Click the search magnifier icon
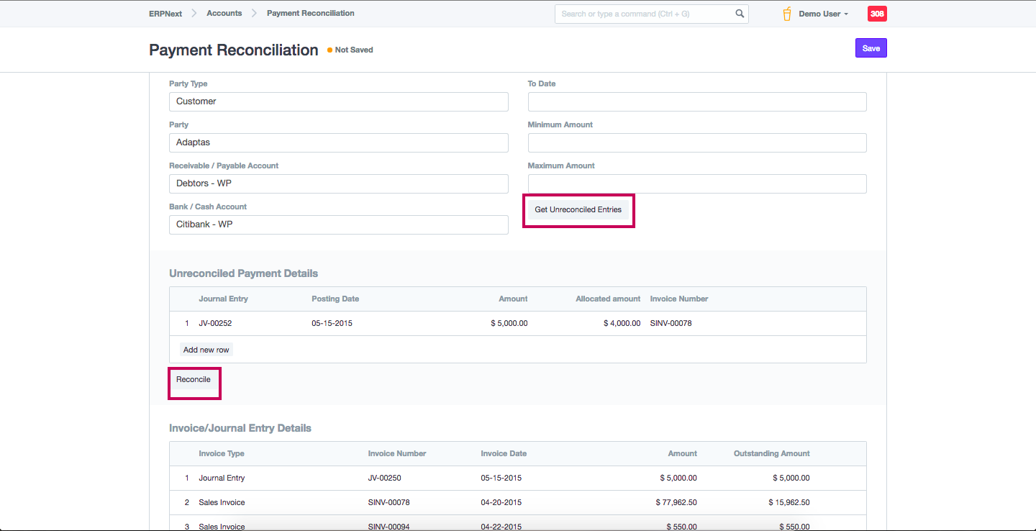1036x531 pixels. tap(740, 14)
